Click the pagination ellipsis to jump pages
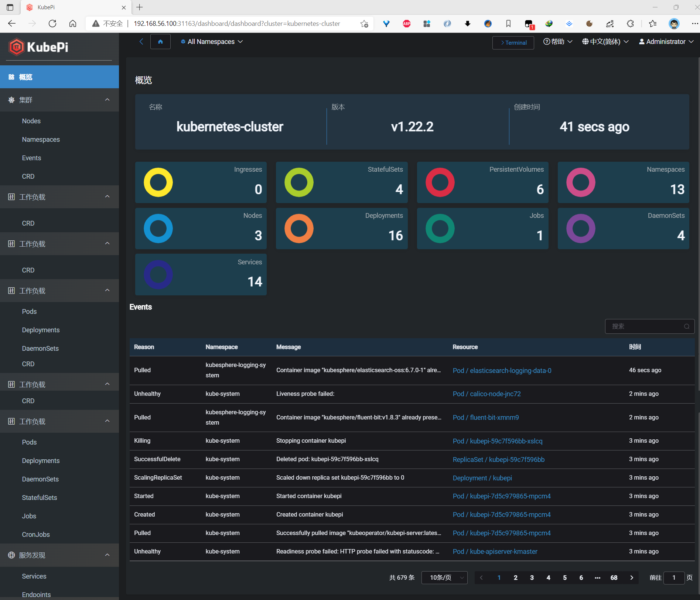 (598, 577)
